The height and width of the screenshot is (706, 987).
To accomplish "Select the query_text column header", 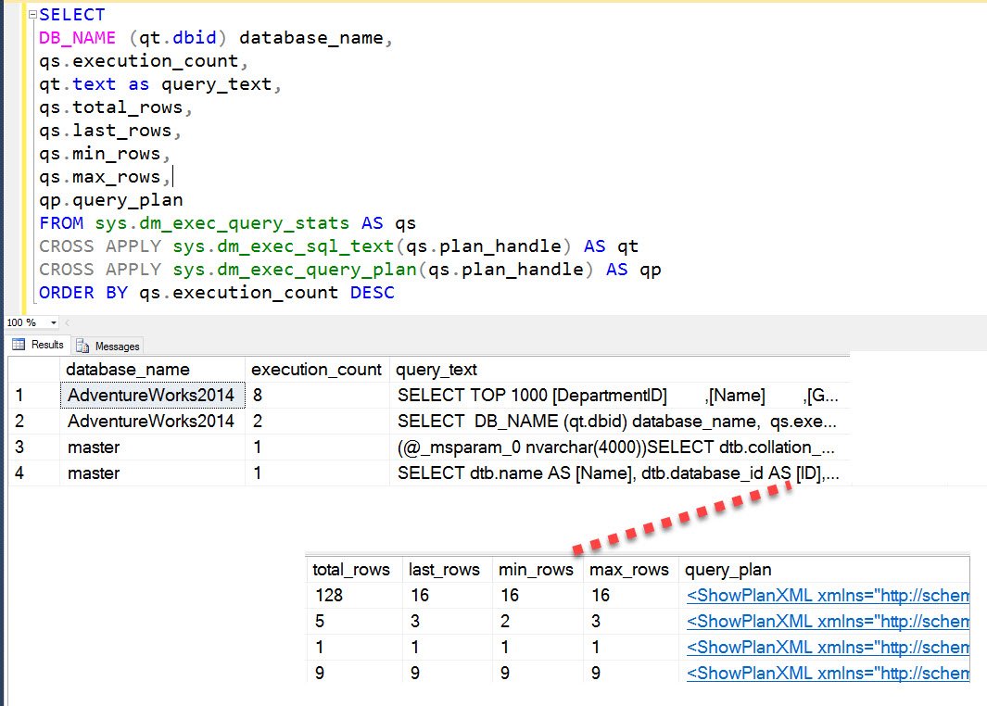I will pos(619,370).
